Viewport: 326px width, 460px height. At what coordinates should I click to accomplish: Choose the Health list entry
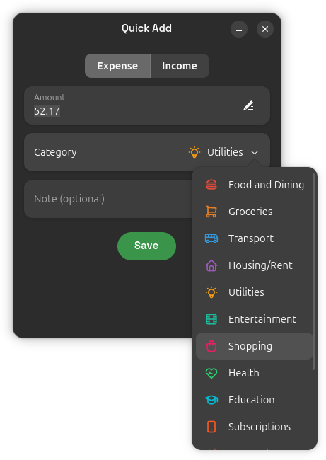(x=254, y=373)
